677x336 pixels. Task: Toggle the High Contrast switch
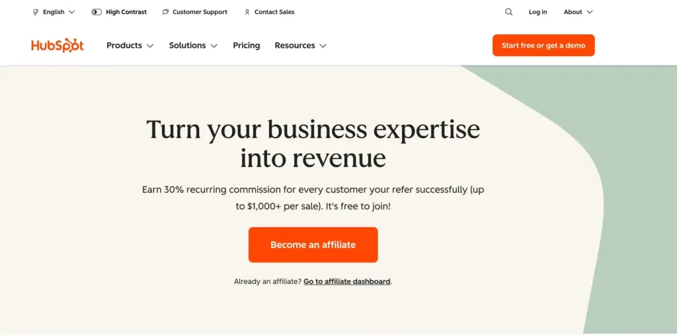point(97,12)
